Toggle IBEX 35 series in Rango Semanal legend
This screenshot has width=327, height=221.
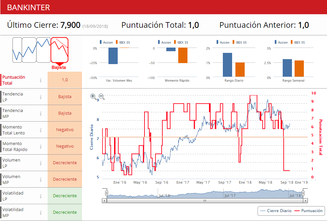point(298,42)
